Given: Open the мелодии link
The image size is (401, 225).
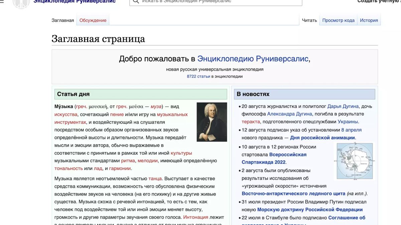Looking at the screenshot, I should pyautogui.click(x=148, y=161).
